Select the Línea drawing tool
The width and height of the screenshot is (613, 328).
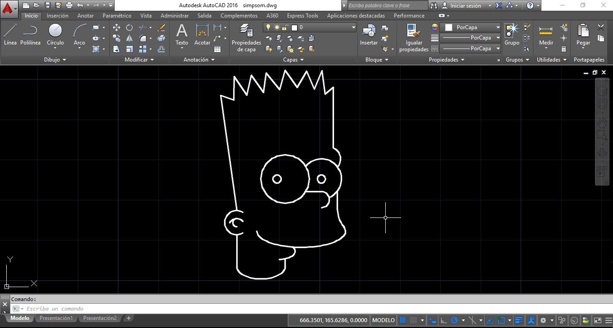click(x=10, y=35)
